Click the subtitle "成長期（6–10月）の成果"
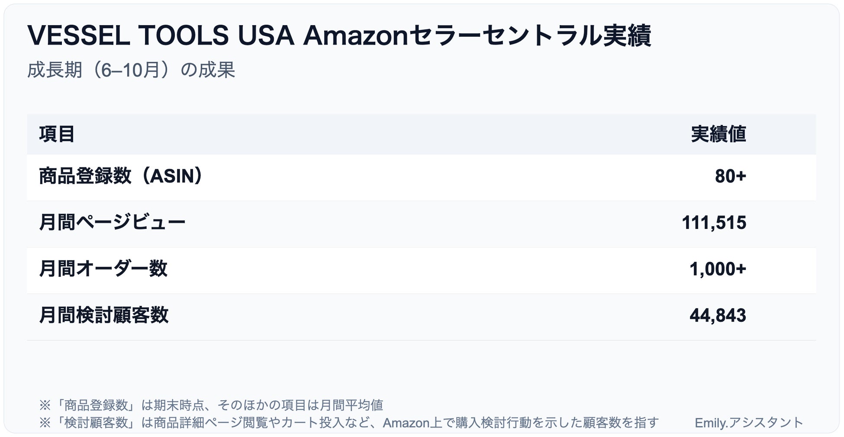This screenshot has height=437, width=844. [131, 70]
